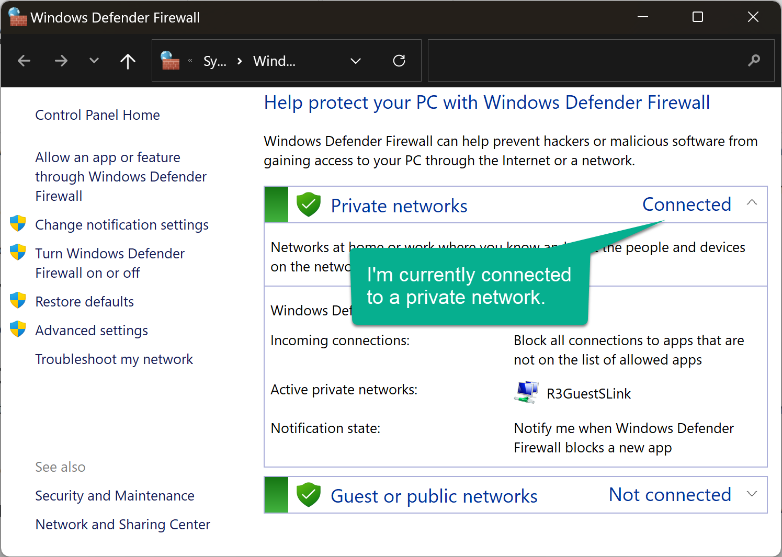Focus the Control Panel search field
Viewport: 782px width, 557px height.
point(601,61)
